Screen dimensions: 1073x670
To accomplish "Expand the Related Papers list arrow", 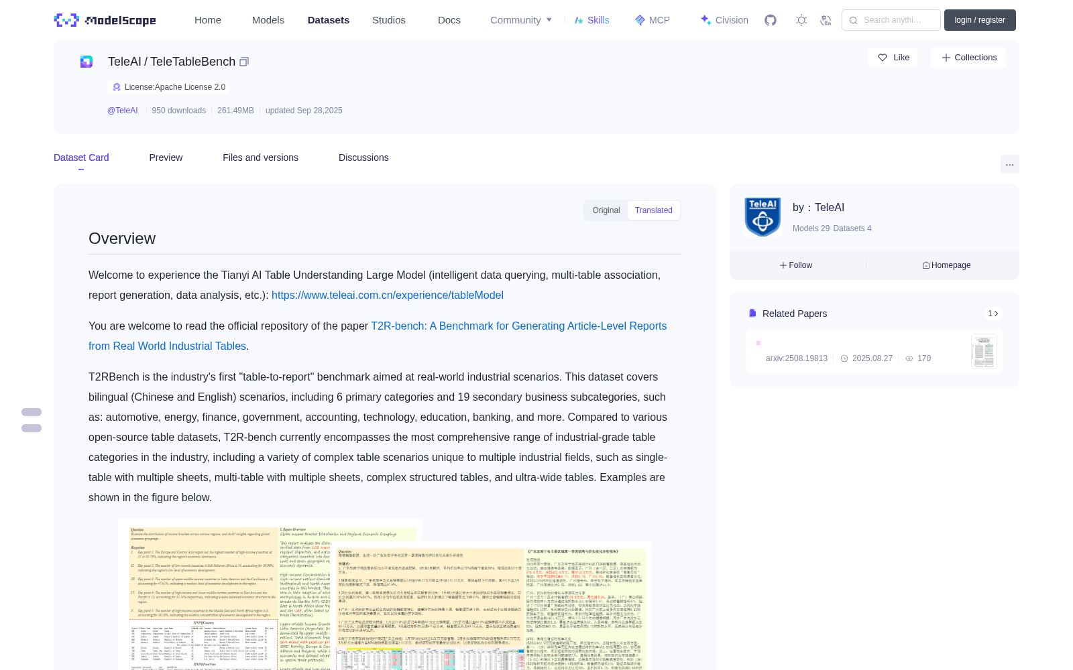I will coord(993,314).
